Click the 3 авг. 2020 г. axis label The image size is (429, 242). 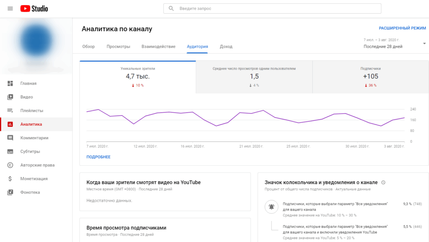(394, 146)
